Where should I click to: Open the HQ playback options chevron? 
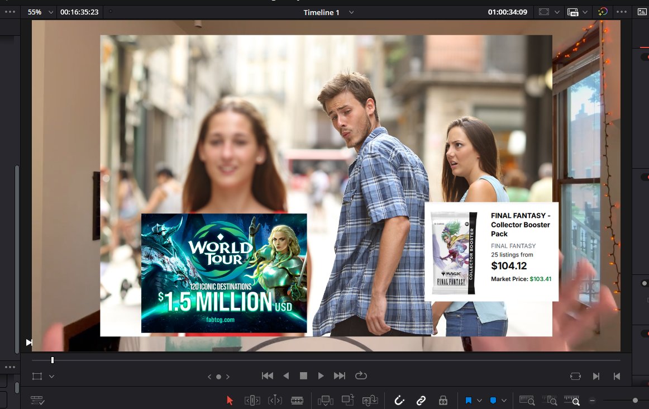click(585, 12)
